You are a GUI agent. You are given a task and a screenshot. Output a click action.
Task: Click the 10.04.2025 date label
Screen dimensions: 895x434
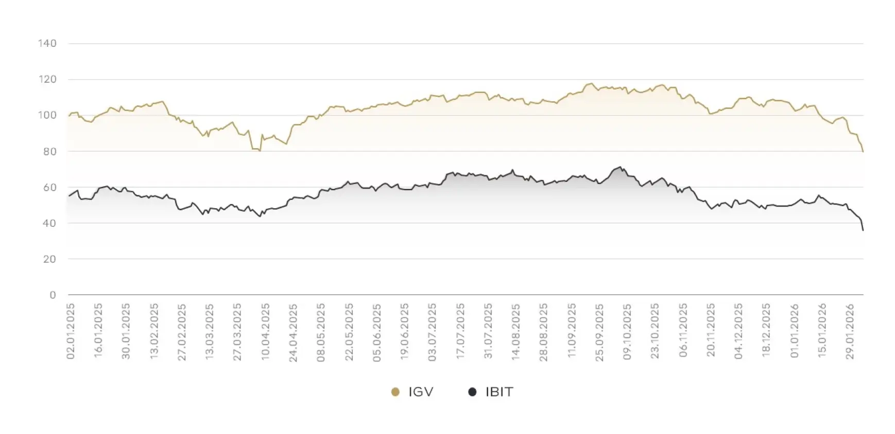(266, 332)
